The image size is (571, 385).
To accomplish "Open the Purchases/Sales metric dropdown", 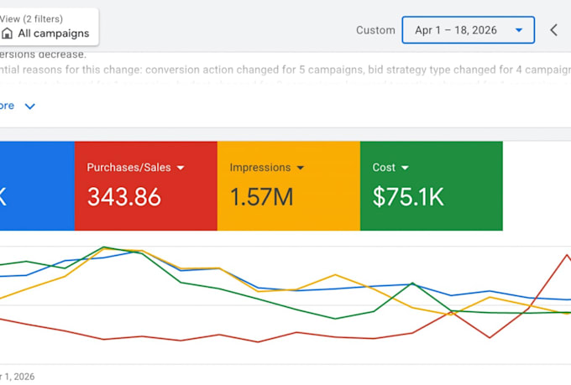I will (x=181, y=168).
